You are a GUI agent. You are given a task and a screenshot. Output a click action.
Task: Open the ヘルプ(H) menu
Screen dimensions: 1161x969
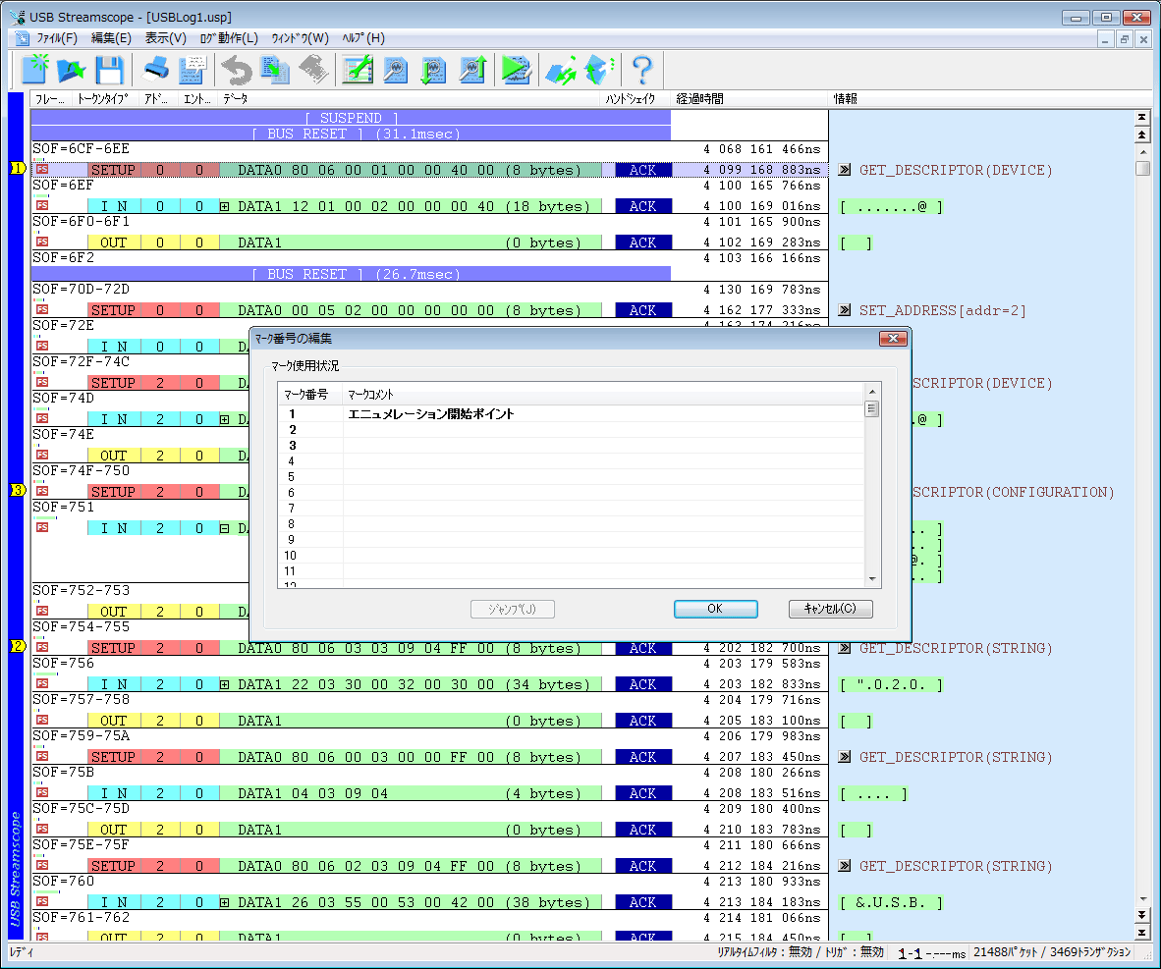363,38
